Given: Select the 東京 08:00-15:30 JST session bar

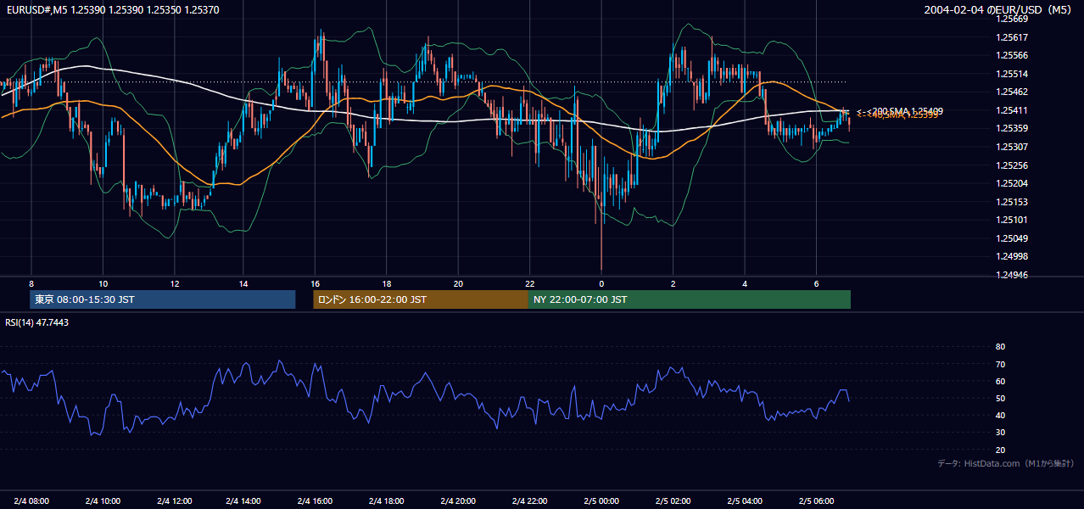Looking at the screenshot, I should point(163,299).
